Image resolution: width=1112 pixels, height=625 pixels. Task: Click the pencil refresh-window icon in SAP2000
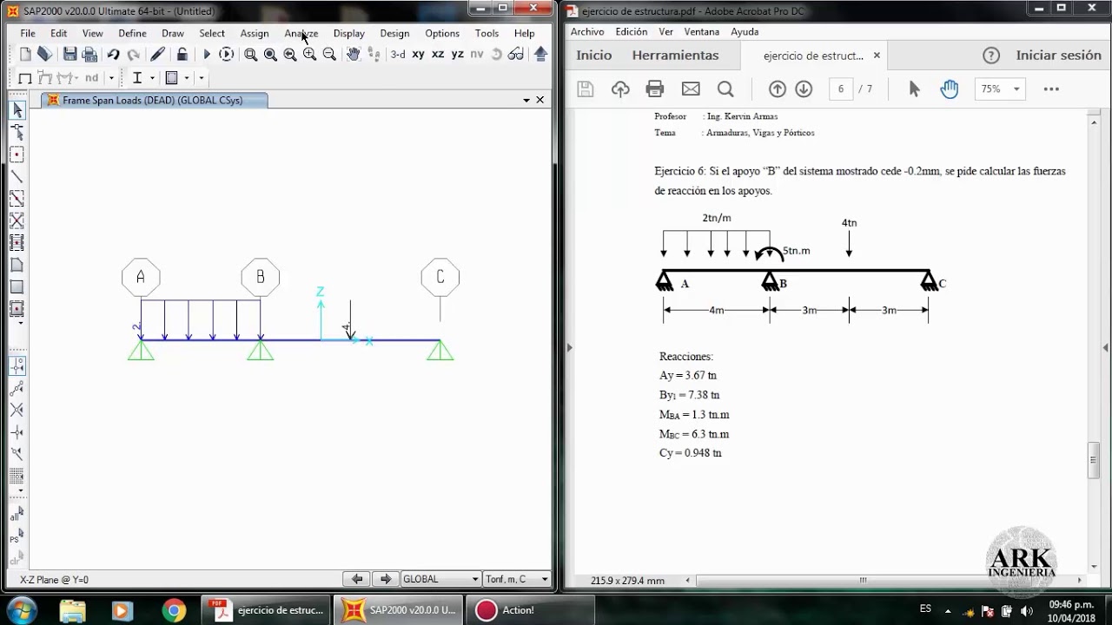(x=157, y=54)
